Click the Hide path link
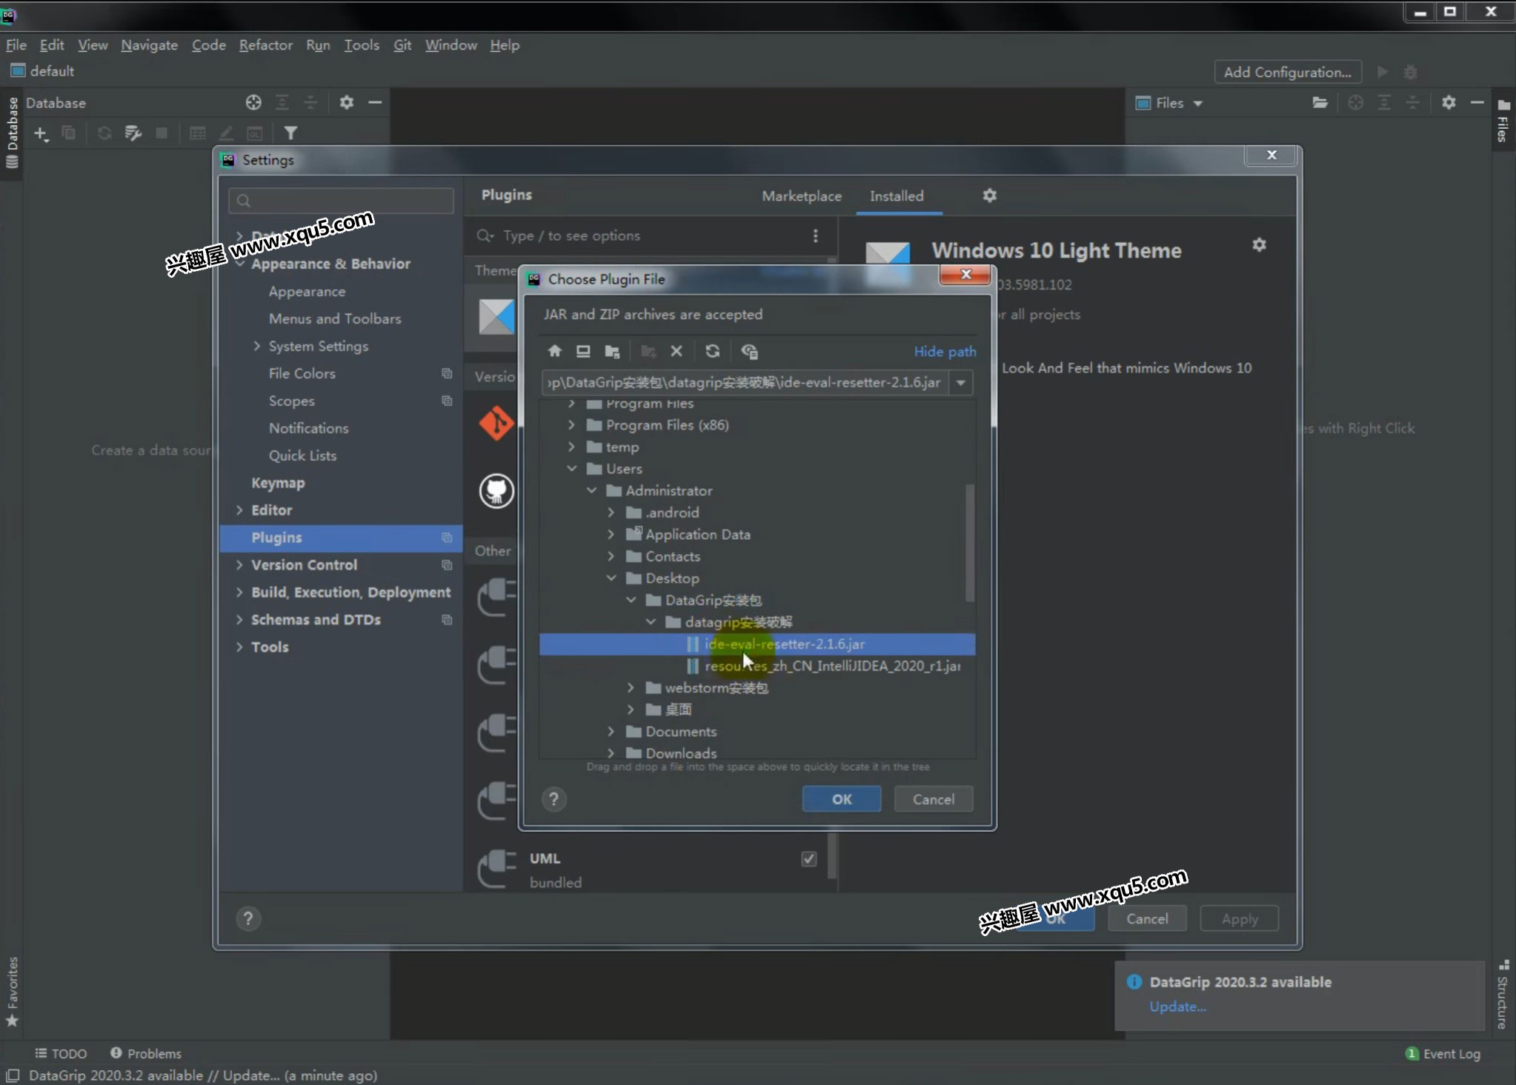Viewport: 1516px width, 1085px height. (x=945, y=352)
